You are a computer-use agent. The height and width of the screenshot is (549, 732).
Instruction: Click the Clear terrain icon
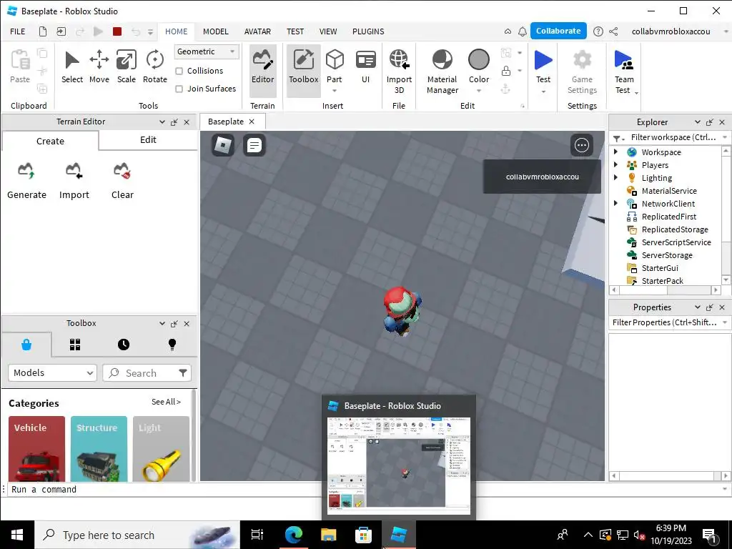(122, 181)
